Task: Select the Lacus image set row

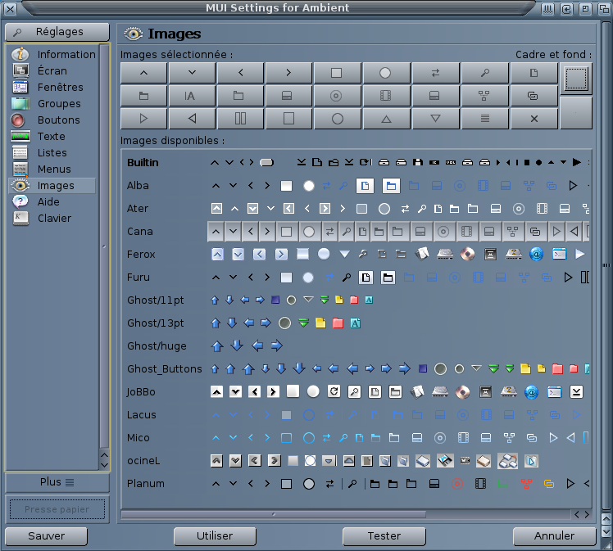Action: point(356,415)
